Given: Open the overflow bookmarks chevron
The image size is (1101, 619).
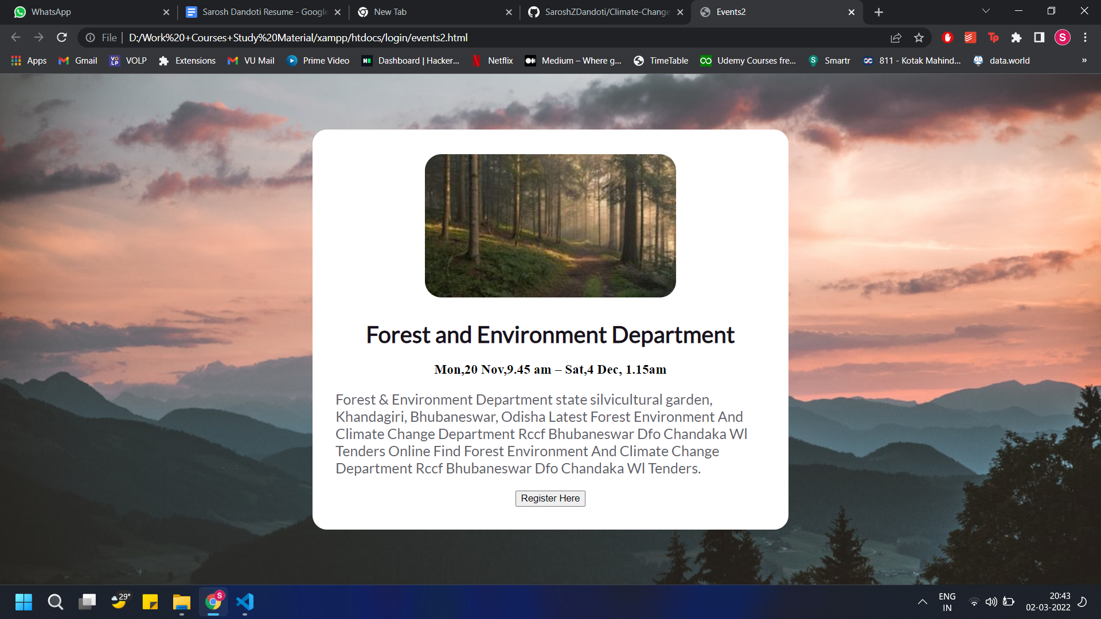Looking at the screenshot, I should click(x=1083, y=60).
